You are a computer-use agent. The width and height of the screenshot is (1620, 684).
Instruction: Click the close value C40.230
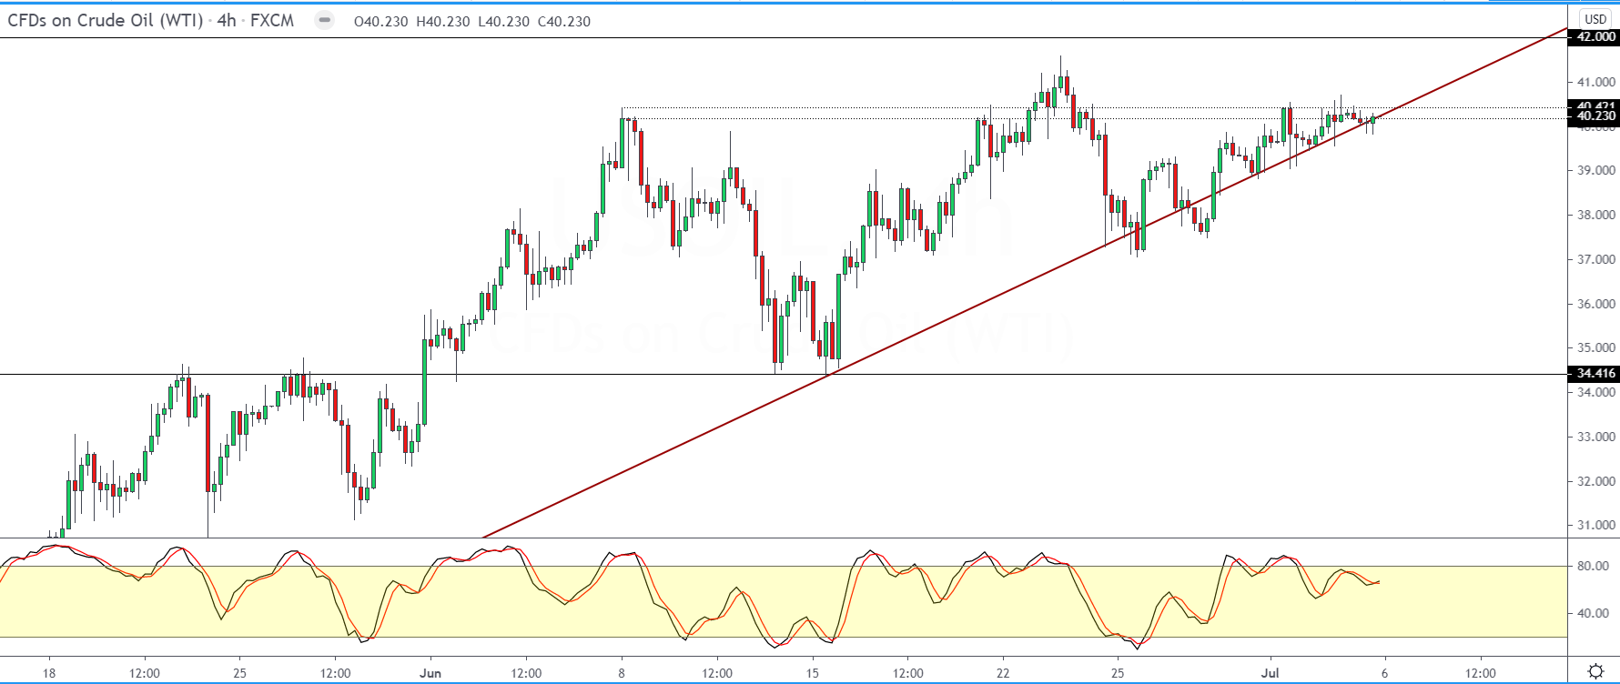[564, 21]
